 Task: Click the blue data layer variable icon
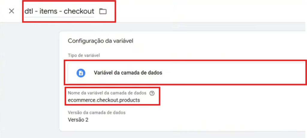point(81,73)
